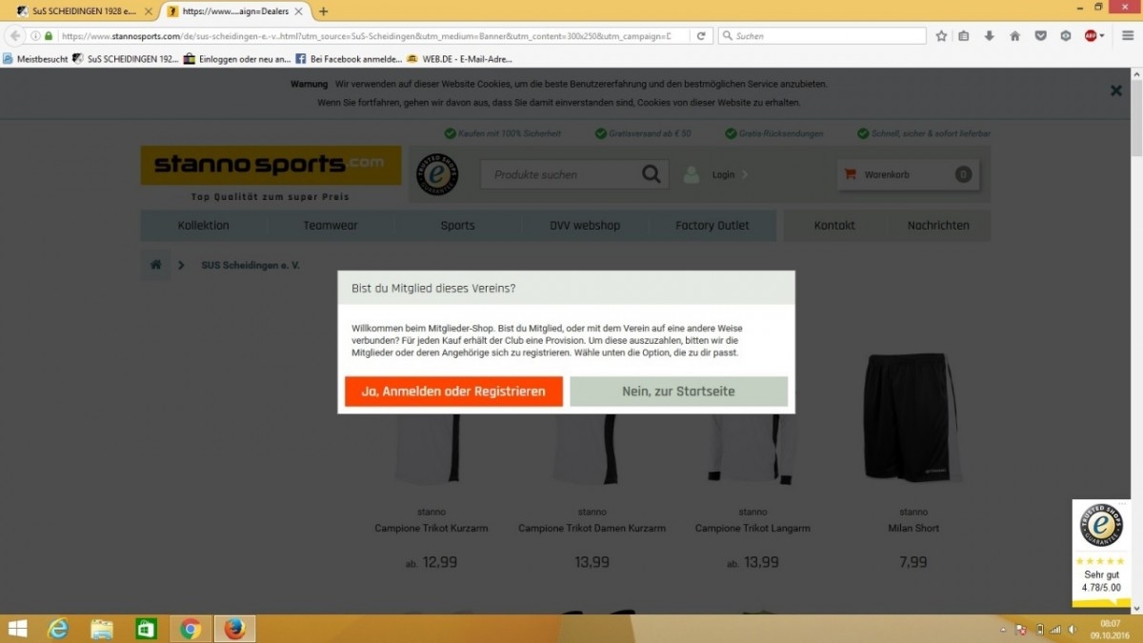Switch to Google Chrome in the taskbar
The height and width of the screenshot is (643, 1143).
coord(190,629)
